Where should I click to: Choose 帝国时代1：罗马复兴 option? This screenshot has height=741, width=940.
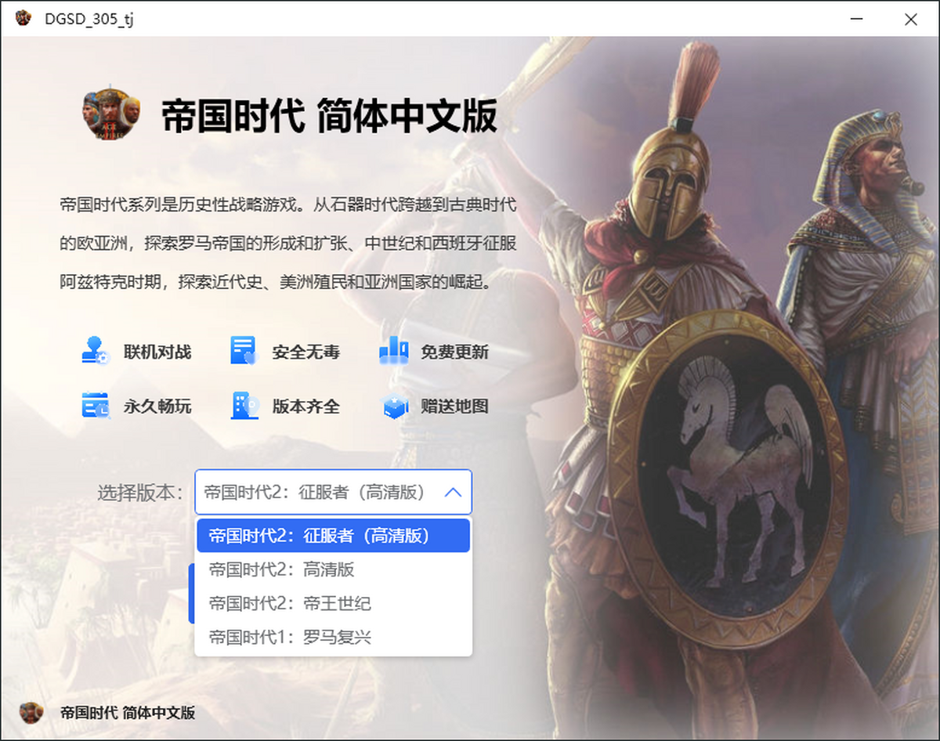point(333,637)
